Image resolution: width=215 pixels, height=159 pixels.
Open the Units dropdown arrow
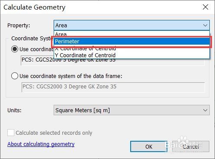(205, 110)
